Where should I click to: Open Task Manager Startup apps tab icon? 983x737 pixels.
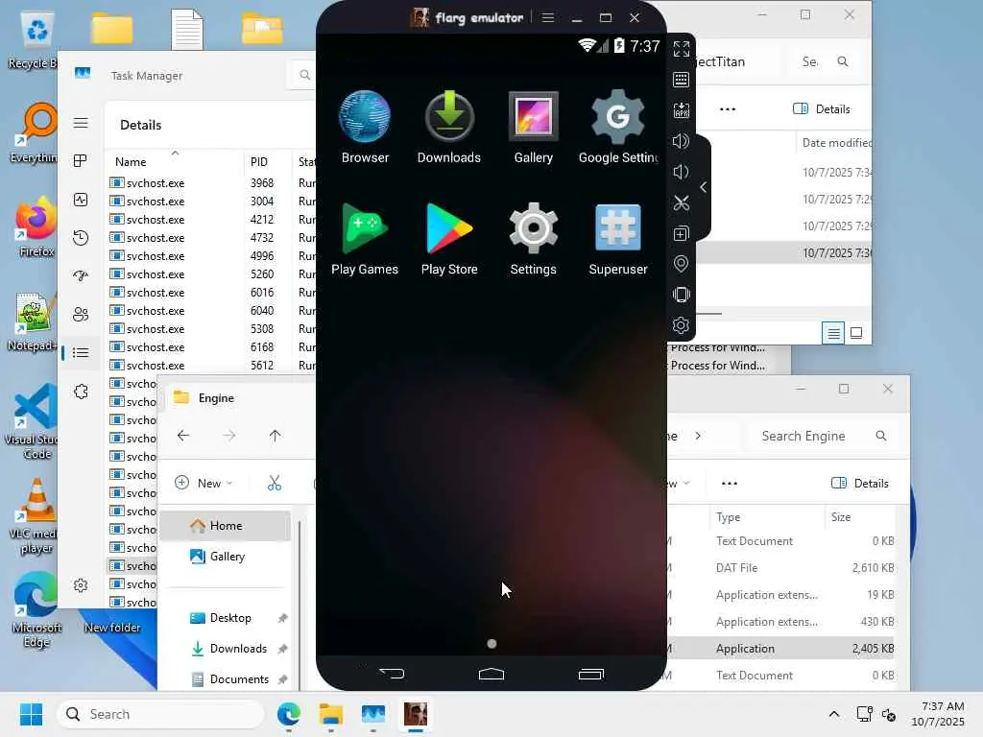click(x=81, y=275)
